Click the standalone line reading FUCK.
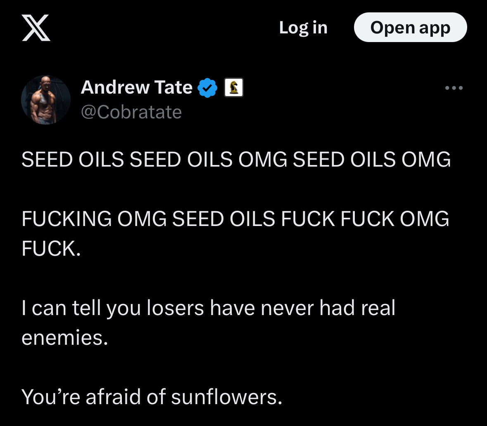The height and width of the screenshot is (426, 487). [x=51, y=248]
